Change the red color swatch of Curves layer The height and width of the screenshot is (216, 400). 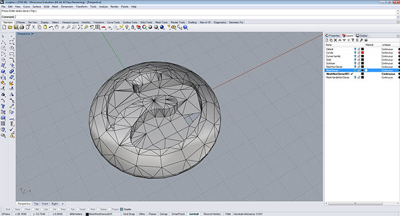[363, 53]
